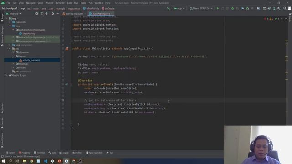Click the errors and warnings inspection indicator

272,19
